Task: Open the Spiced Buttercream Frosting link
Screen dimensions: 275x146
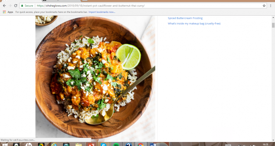Action: [185, 18]
